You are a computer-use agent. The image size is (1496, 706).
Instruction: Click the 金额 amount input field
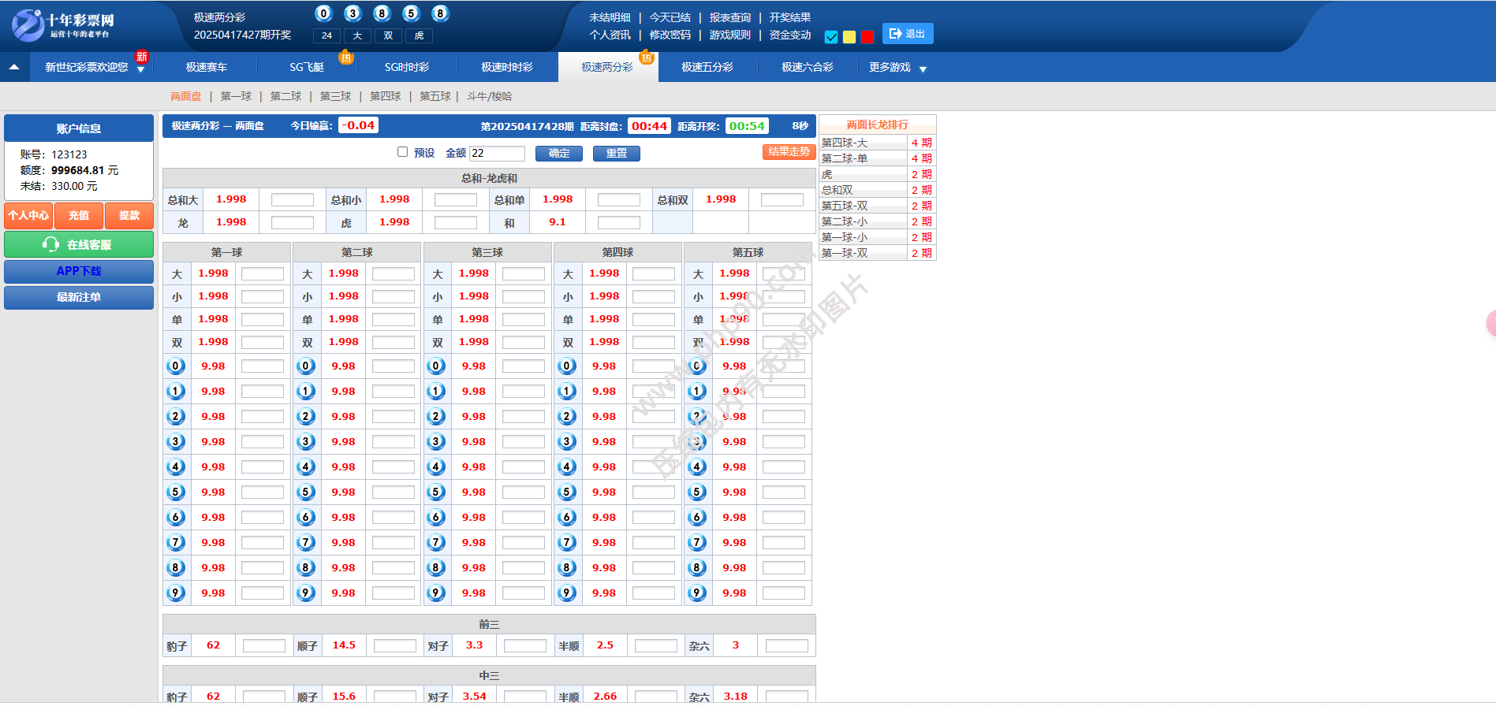pyautogui.click(x=497, y=154)
